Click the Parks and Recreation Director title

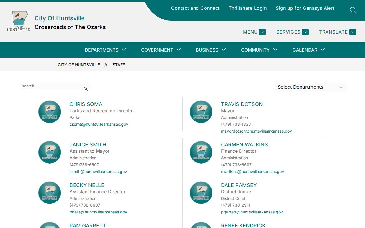[102, 111]
